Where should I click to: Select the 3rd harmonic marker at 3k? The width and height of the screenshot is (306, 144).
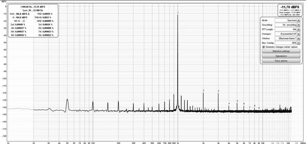218,91
